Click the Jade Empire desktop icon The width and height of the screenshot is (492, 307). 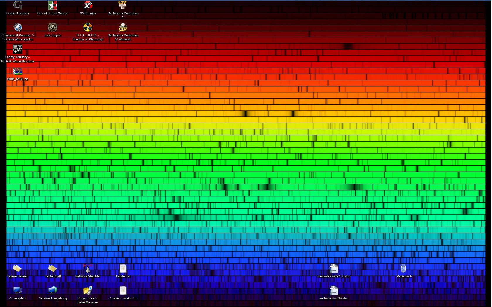point(53,28)
